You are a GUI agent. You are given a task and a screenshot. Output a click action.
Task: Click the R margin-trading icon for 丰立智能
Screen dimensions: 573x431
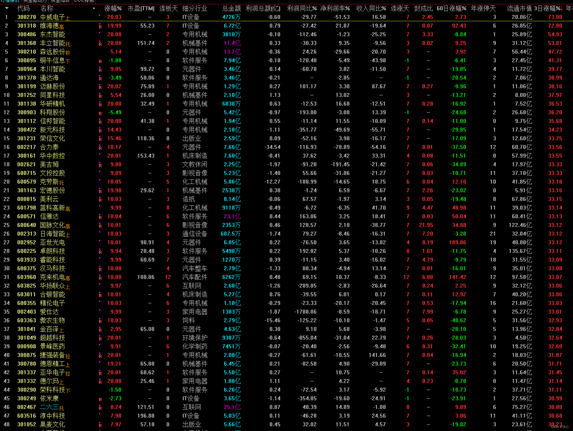tap(100, 44)
